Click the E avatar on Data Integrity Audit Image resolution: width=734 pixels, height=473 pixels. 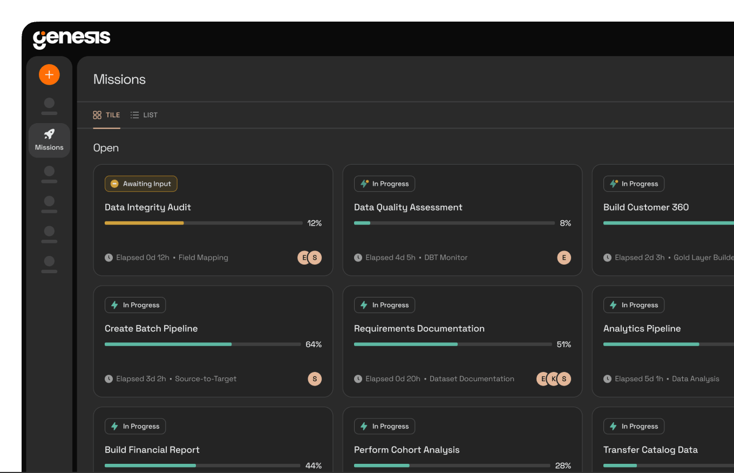(303, 258)
